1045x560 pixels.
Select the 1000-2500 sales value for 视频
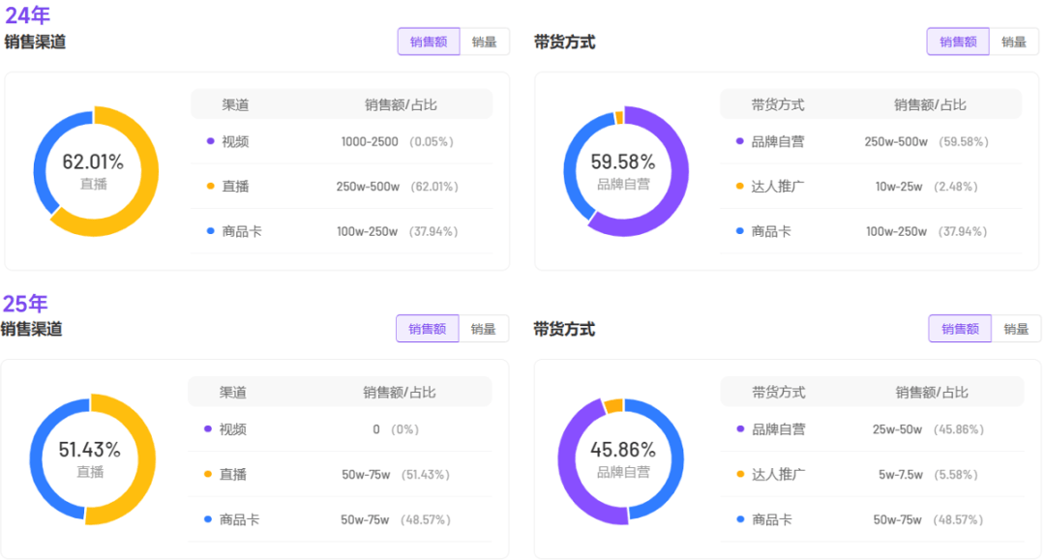click(x=370, y=141)
